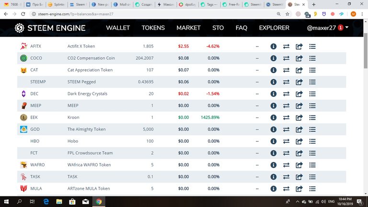The width and height of the screenshot is (368, 207).
Task: Reload the page in browser
Action: [x=23, y=14]
